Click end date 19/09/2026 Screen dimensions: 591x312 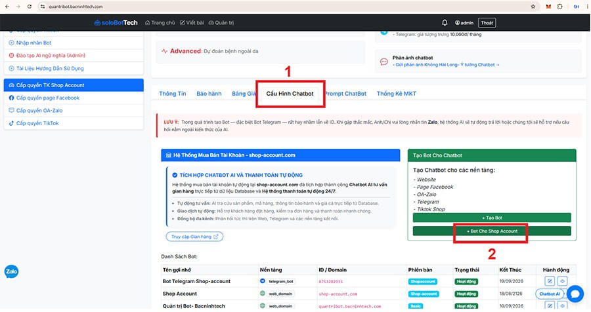[510, 281]
